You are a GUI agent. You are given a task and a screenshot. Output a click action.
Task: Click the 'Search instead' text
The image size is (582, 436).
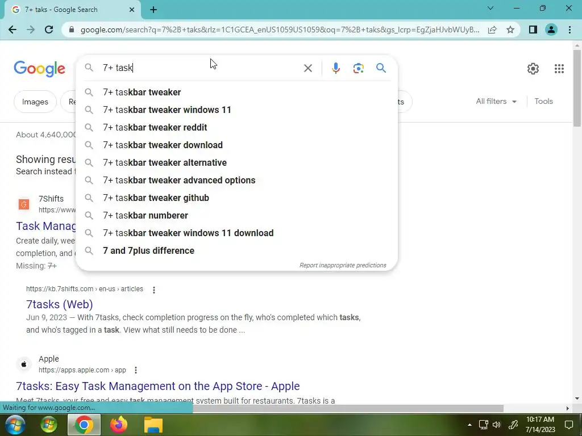coord(44,171)
